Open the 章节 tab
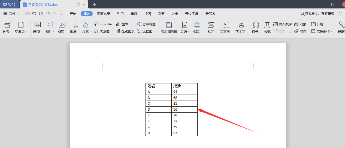Screen dimensions: 345x148 click(x=161, y=14)
